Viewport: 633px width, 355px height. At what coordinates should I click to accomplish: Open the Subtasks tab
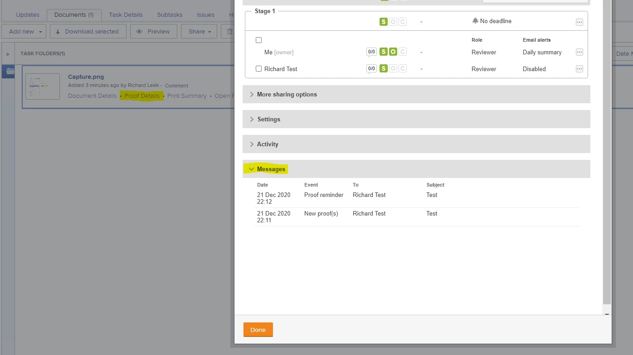(170, 15)
